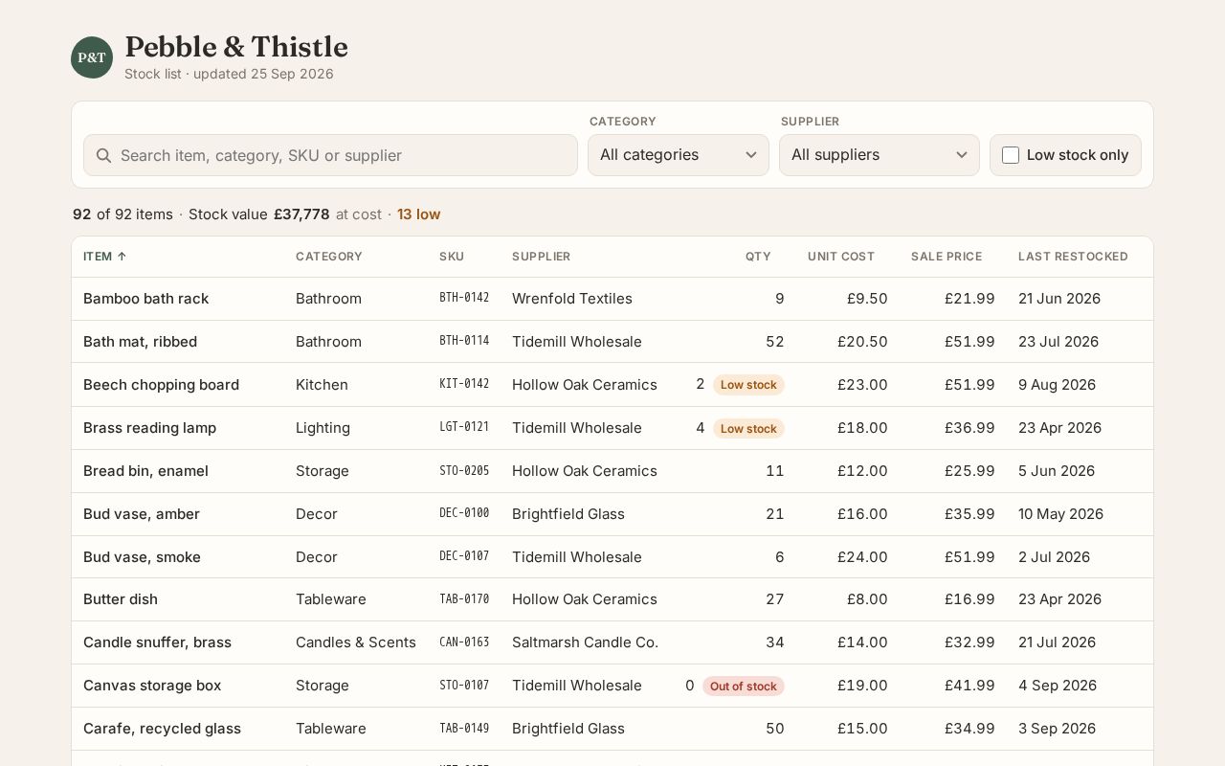Click the search magnifier icon
1225x766 pixels.
[103, 155]
